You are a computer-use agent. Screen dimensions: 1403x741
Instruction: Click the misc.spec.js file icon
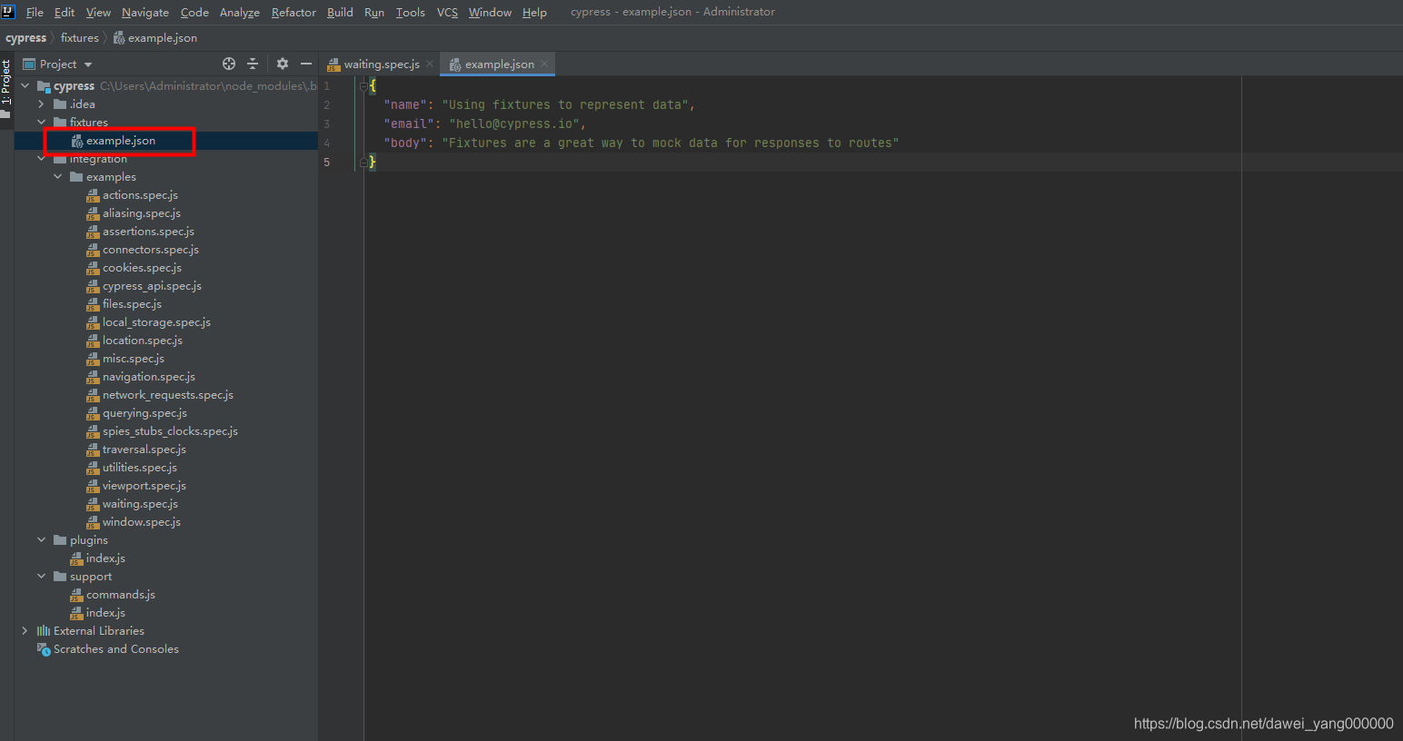(x=93, y=359)
